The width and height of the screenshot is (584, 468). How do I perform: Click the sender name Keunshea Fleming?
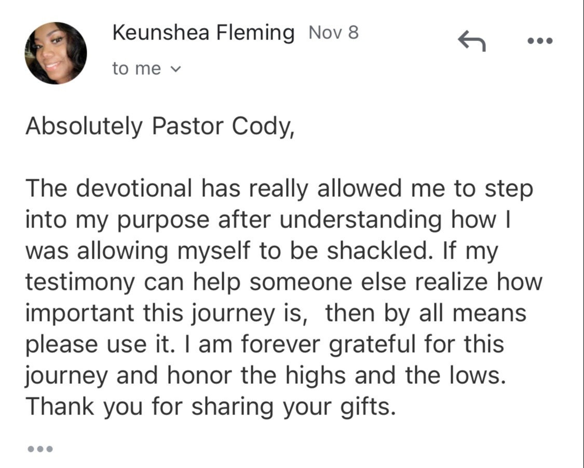click(203, 34)
